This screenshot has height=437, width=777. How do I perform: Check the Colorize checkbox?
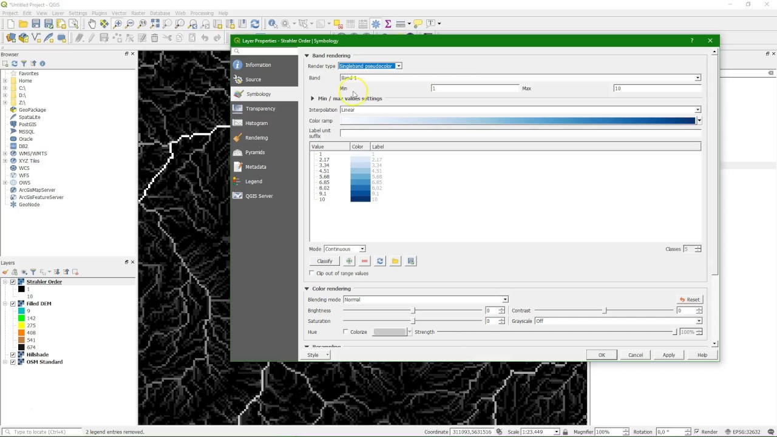(x=345, y=332)
